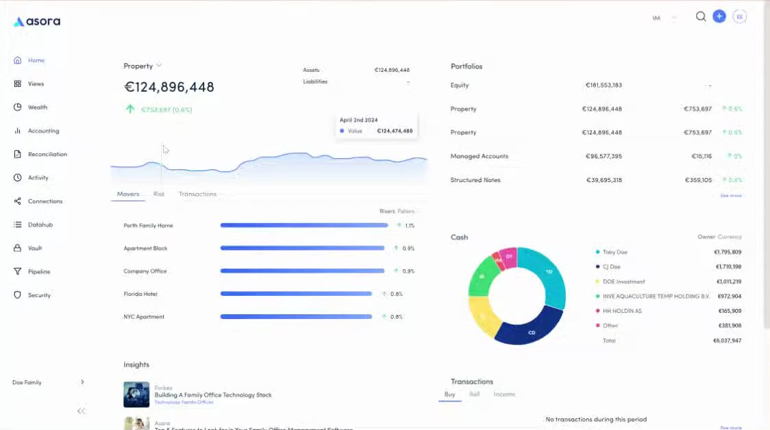Image resolution: width=770 pixels, height=430 pixels.
Task: Toggle Cash breakdown to Owner
Action: [x=706, y=237]
